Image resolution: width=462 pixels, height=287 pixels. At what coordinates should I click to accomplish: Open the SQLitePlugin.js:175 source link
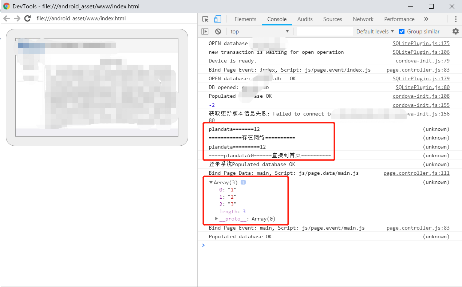click(421, 43)
